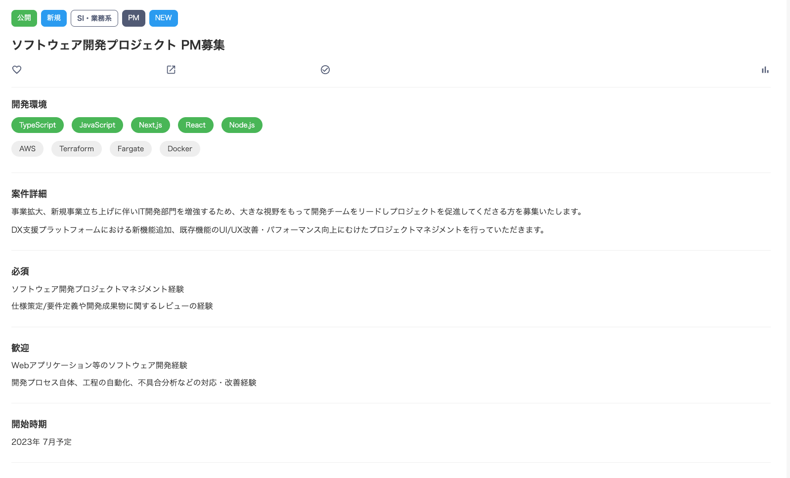Click the NEW badge
790x478 pixels.
pos(164,18)
